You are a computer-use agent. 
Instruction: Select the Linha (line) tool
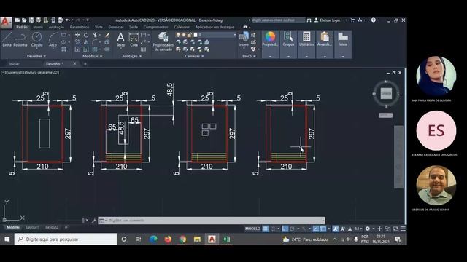(7, 39)
